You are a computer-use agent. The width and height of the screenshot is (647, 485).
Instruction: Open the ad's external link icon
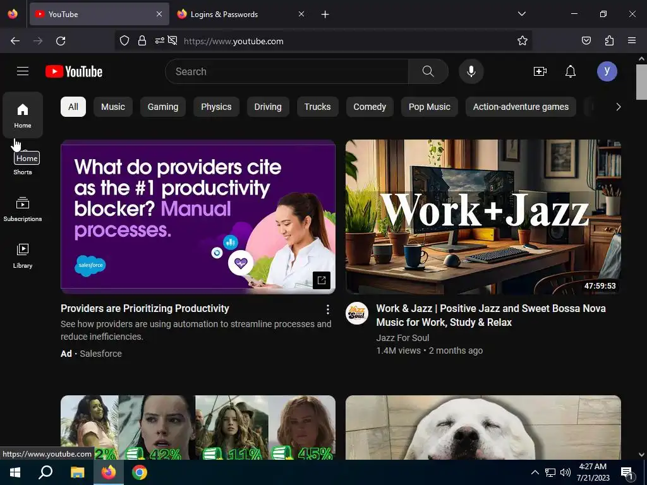322,280
